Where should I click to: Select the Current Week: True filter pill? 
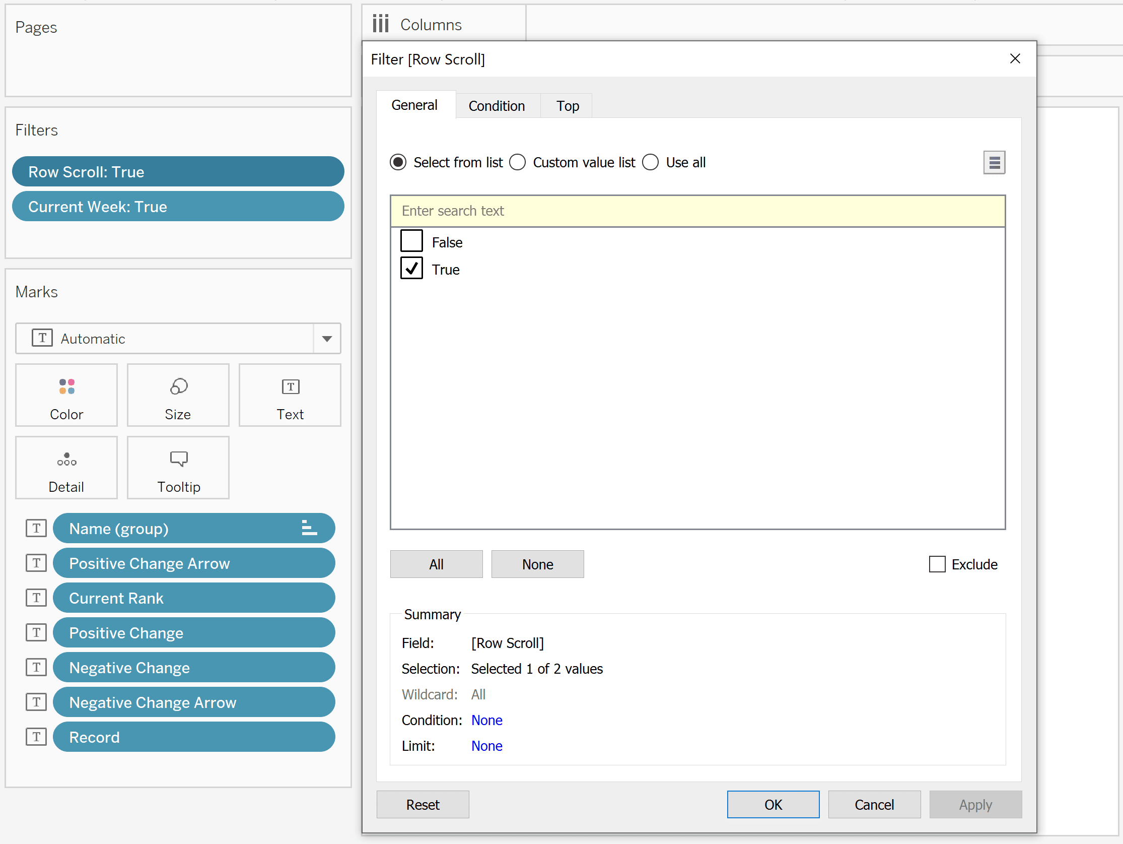(178, 206)
